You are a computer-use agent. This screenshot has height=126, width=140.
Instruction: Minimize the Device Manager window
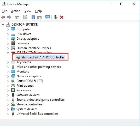[110, 4]
